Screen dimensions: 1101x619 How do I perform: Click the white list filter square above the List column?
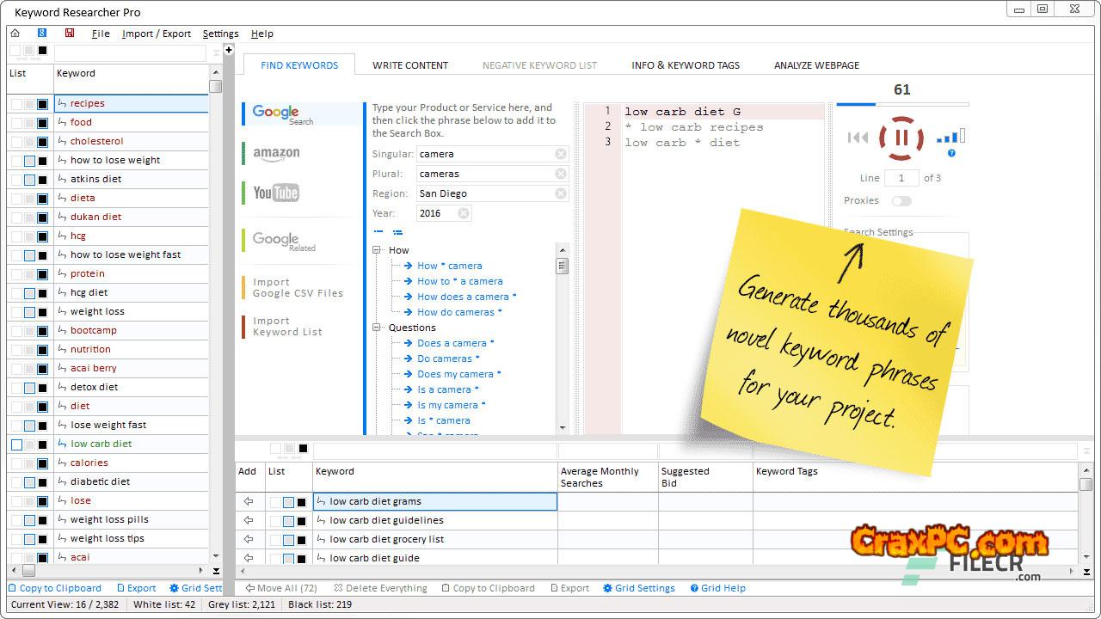(x=15, y=51)
